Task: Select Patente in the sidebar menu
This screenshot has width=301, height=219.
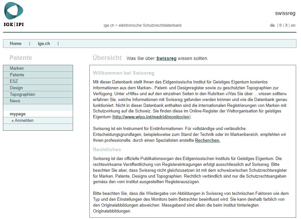Action: click(x=38, y=75)
